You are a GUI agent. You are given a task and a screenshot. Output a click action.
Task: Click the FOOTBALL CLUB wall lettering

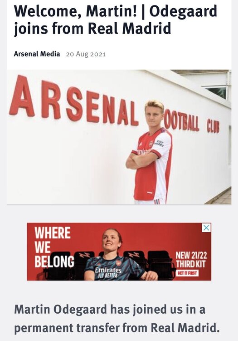(192, 124)
